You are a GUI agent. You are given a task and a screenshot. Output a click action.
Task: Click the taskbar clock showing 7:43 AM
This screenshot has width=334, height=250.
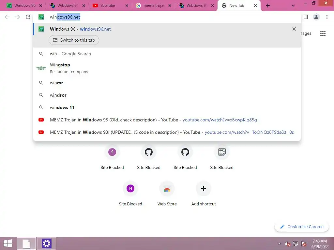pyautogui.click(x=320, y=243)
